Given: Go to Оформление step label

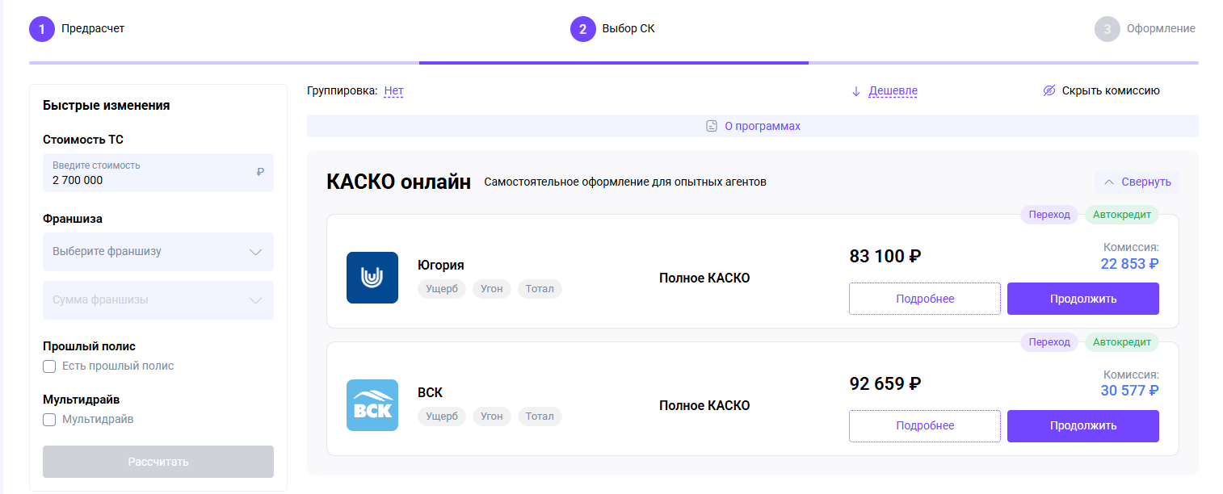Looking at the screenshot, I should (1161, 28).
